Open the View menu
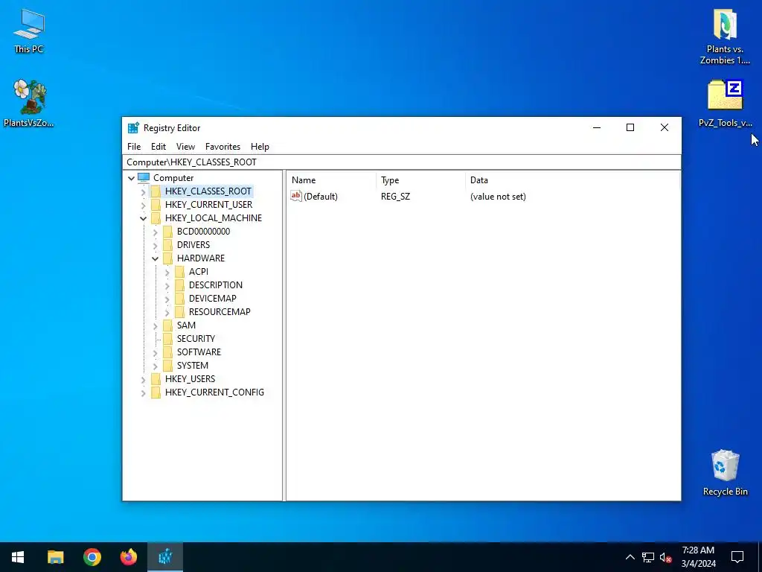 pos(185,147)
